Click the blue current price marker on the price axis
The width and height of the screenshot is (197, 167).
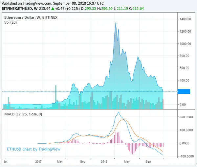[x=185, y=91]
